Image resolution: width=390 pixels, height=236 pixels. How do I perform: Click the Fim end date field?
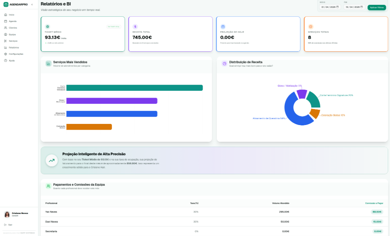354,7
